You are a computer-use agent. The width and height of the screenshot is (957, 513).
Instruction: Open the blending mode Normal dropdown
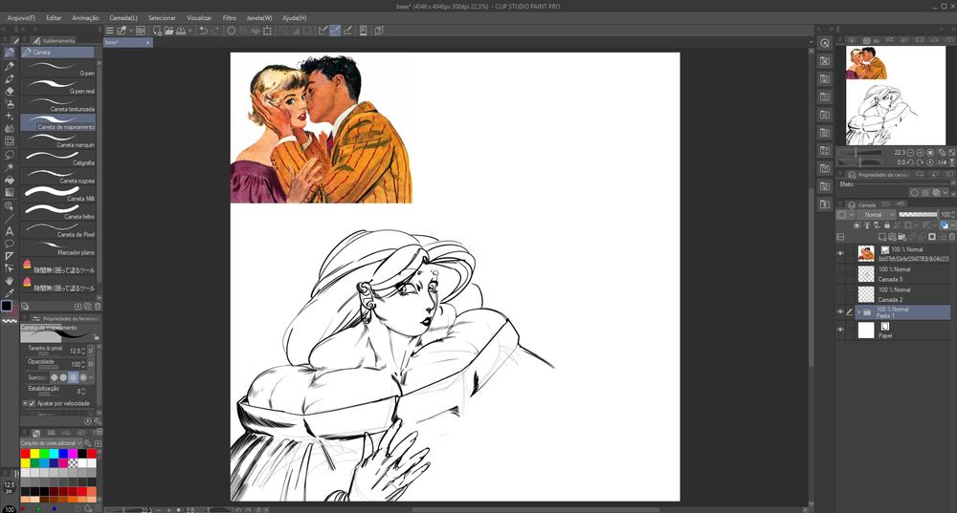(876, 214)
